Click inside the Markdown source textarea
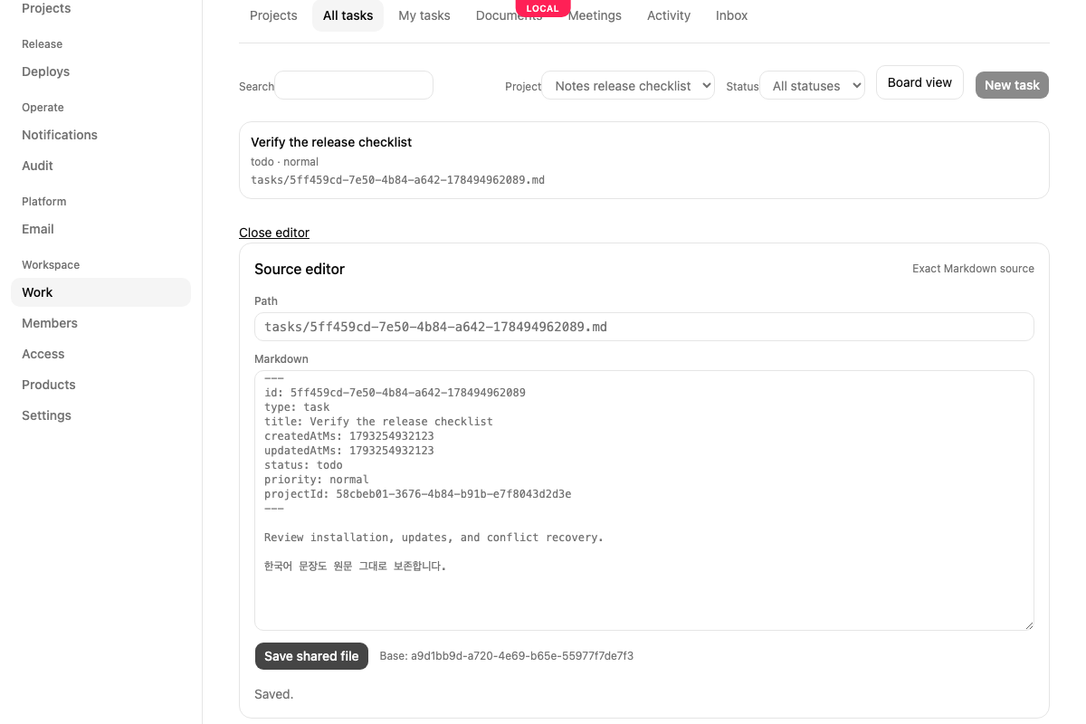The width and height of the screenshot is (1086, 724). (644, 500)
